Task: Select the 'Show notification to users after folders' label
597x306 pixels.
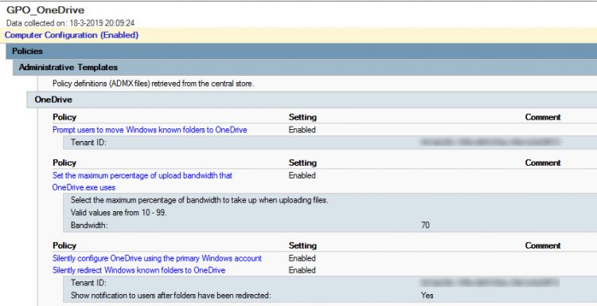Action: (170, 295)
